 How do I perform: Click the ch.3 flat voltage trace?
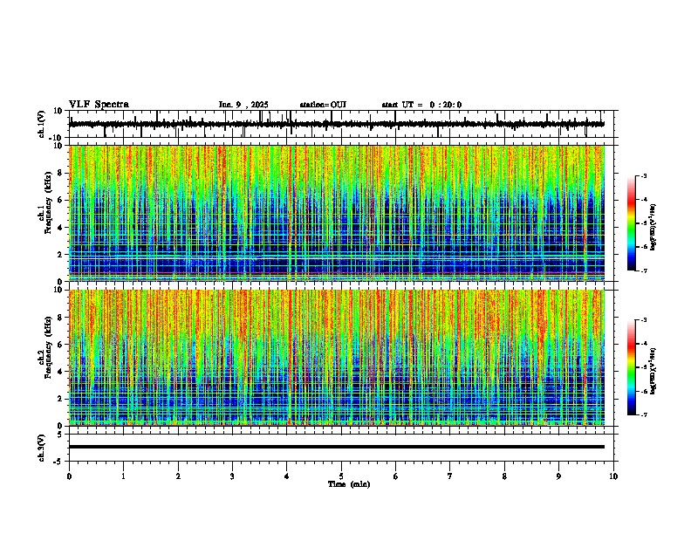tap(337, 447)
